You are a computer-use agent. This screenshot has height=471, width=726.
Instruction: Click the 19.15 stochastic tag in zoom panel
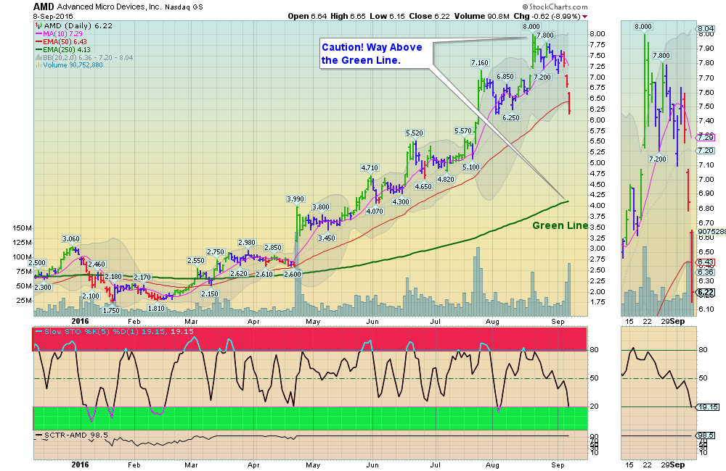pos(709,407)
